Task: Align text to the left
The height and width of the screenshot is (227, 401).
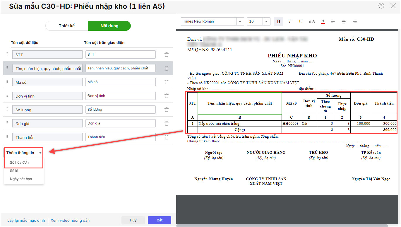Action: click(333, 21)
